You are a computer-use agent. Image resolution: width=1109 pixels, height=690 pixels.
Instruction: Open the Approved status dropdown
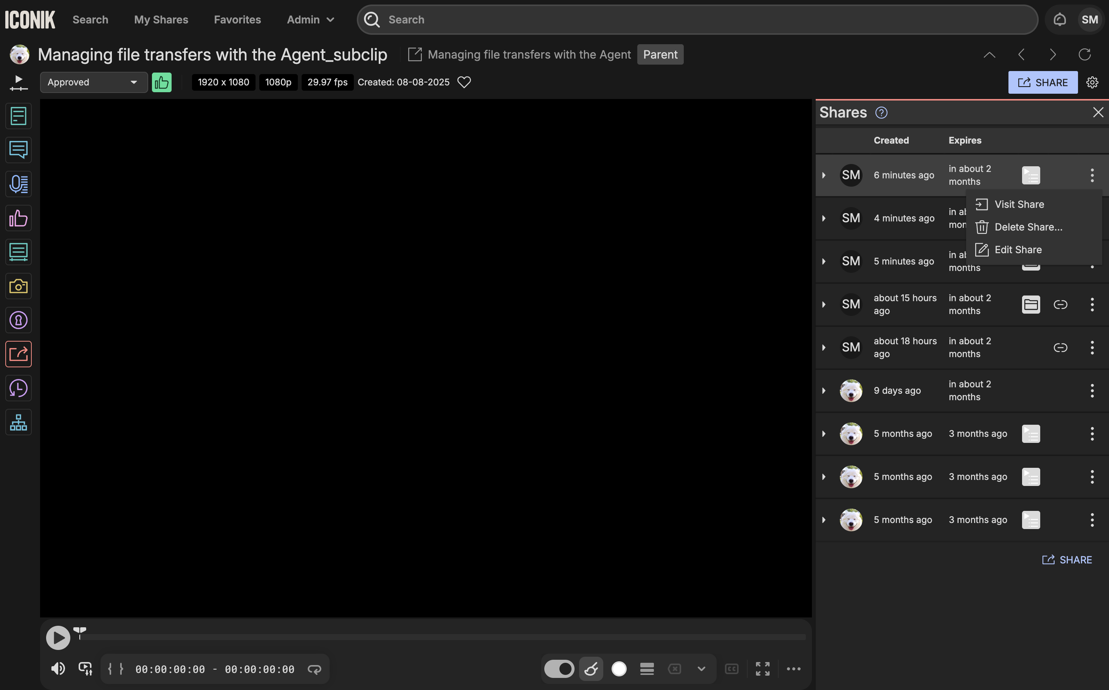(94, 82)
